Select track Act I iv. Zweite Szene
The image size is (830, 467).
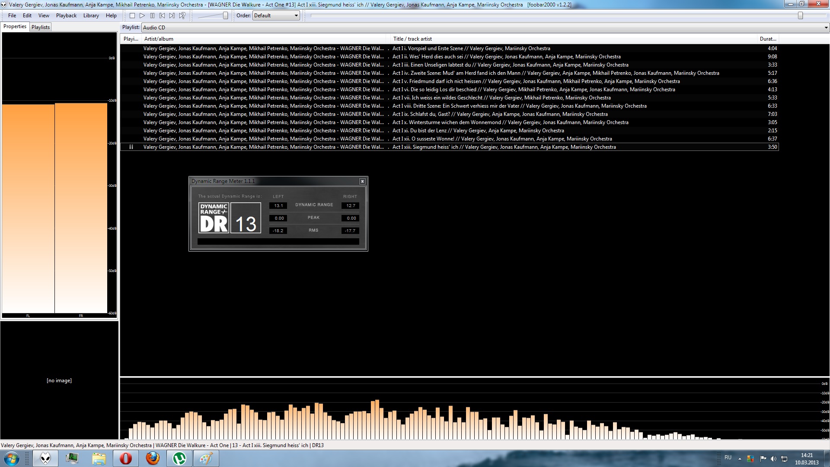click(450, 73)
